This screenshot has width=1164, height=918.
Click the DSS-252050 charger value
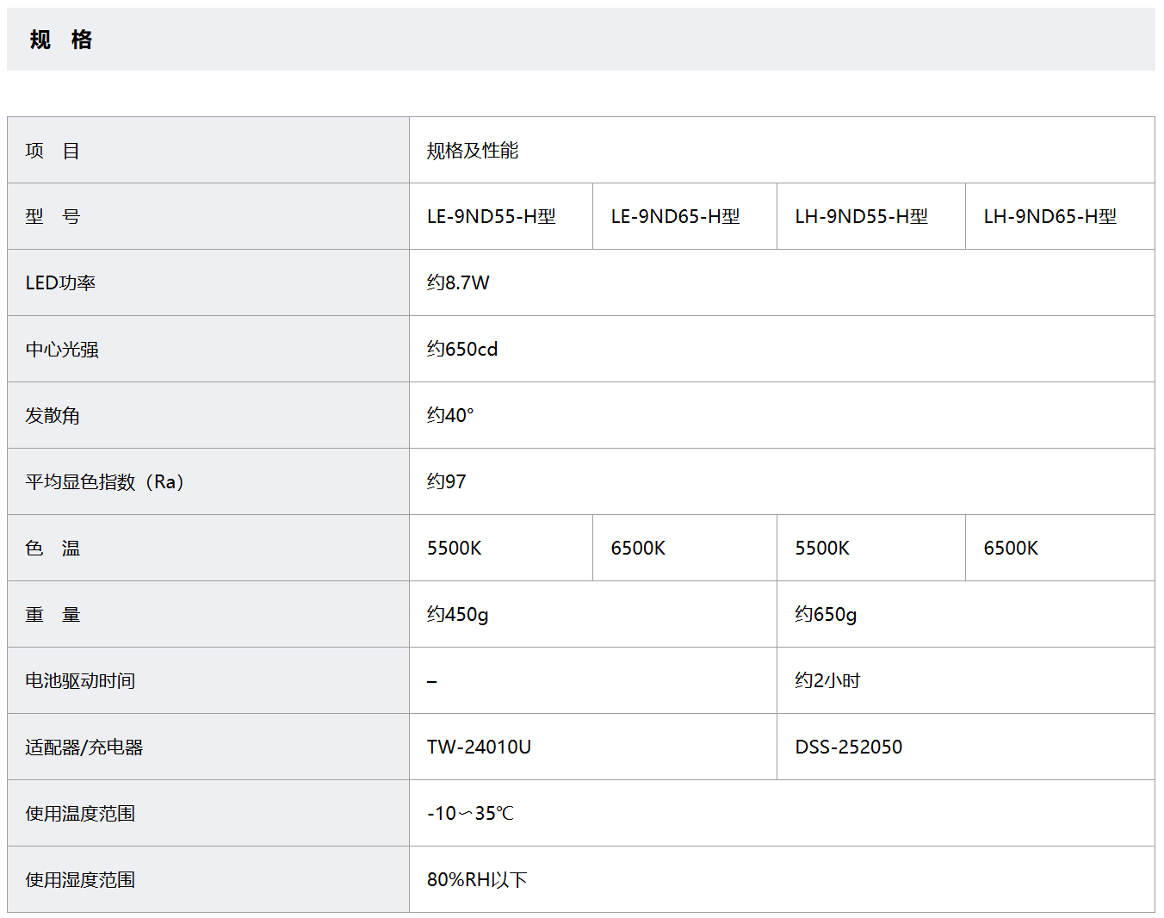tap(848, 747)
